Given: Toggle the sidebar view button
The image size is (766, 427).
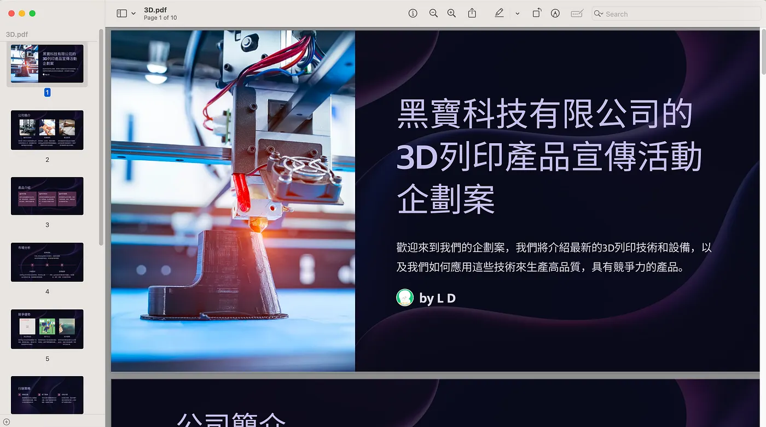Looking at the screenshot, I should (x=121, y=14).
